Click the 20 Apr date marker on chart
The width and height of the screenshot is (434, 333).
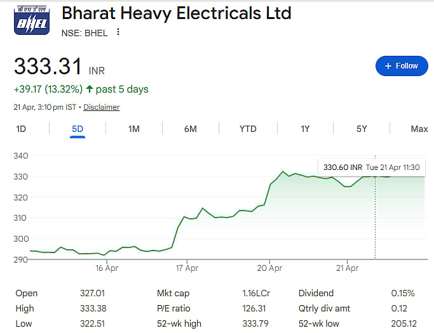(x=270, y=268)
